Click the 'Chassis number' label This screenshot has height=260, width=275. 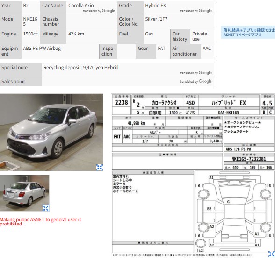(51, 21)
